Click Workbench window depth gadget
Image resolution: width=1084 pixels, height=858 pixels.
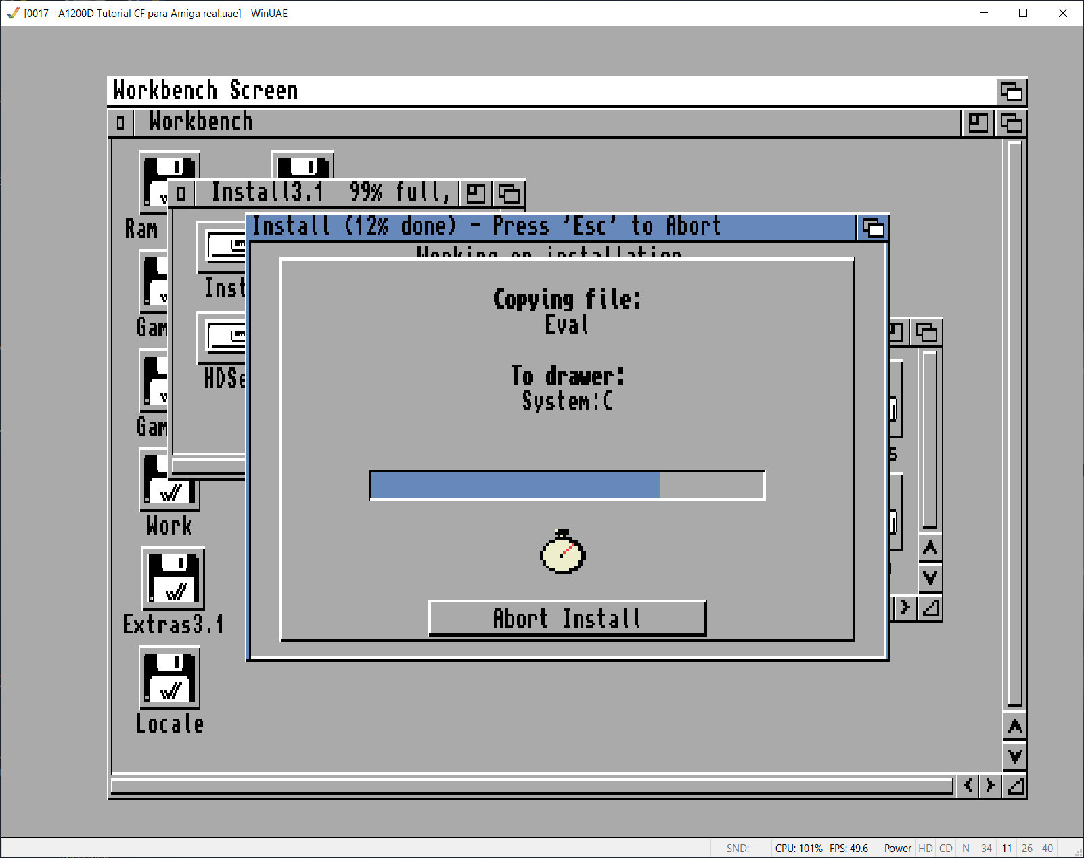1012,122
